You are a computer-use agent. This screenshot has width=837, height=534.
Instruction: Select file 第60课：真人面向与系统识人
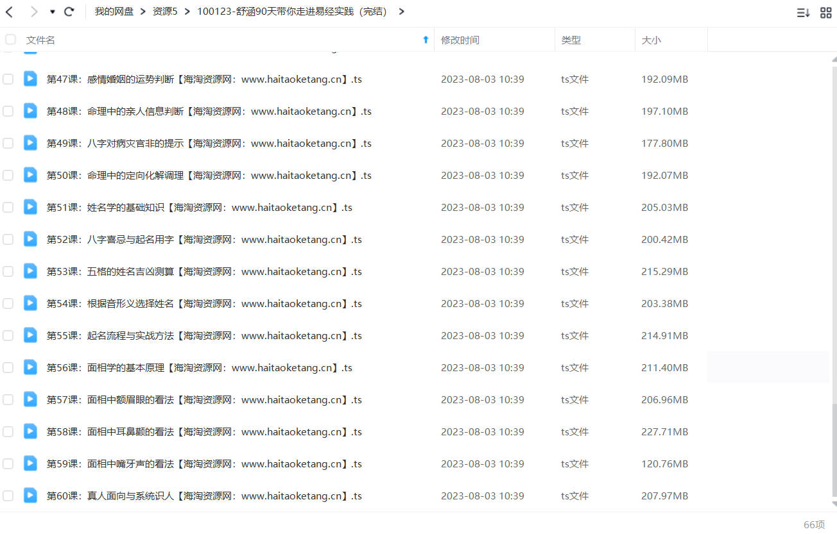(204, 496)
